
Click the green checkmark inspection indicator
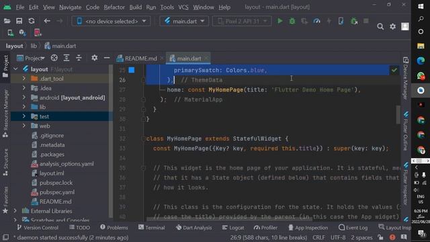394,70
